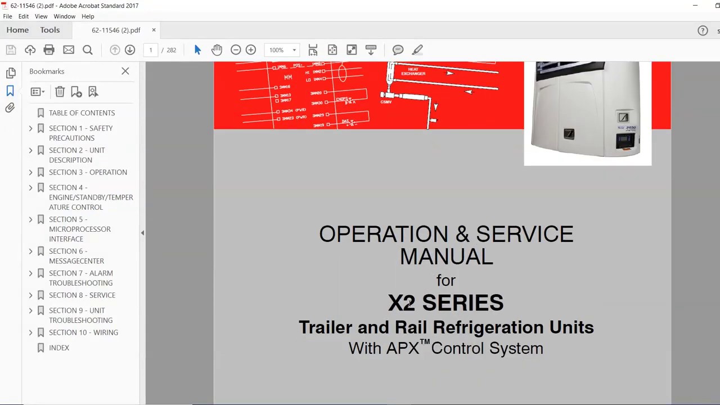The width and height of the screenshot is (720, 405).
Task: Open the Edit menu
Action: pyautogui.click(x=24, y=16)
